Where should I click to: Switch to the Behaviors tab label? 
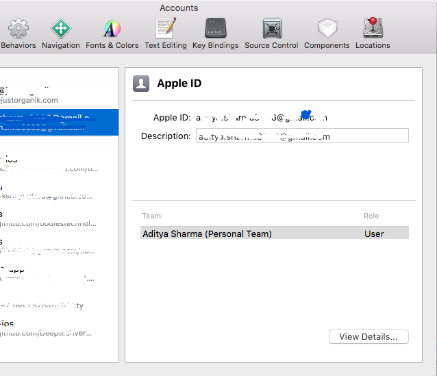[x=18, y=45]
